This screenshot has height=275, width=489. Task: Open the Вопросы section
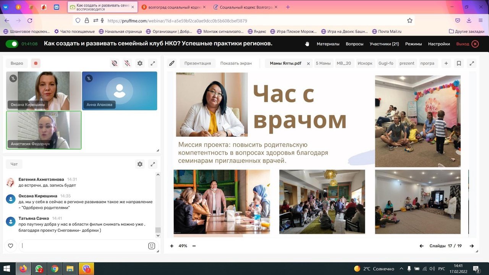355,44
